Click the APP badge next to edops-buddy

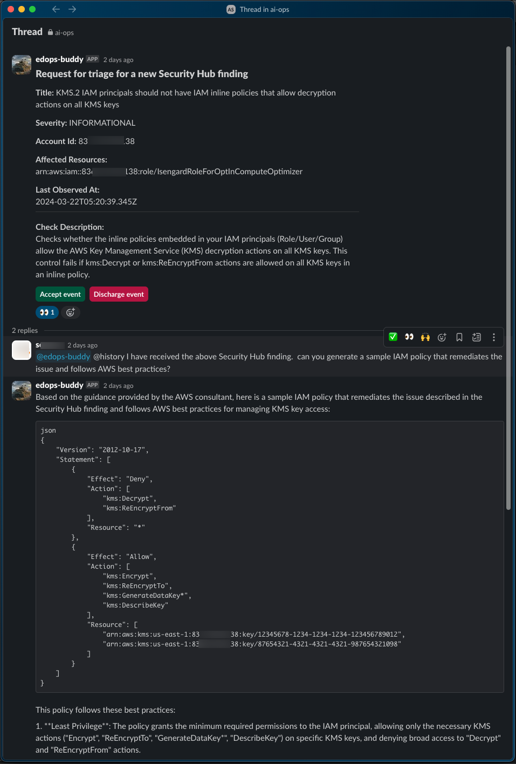[x=92, y=59]
